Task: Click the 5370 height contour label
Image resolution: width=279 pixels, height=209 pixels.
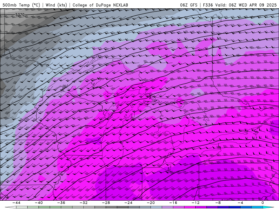Action: 20,15
